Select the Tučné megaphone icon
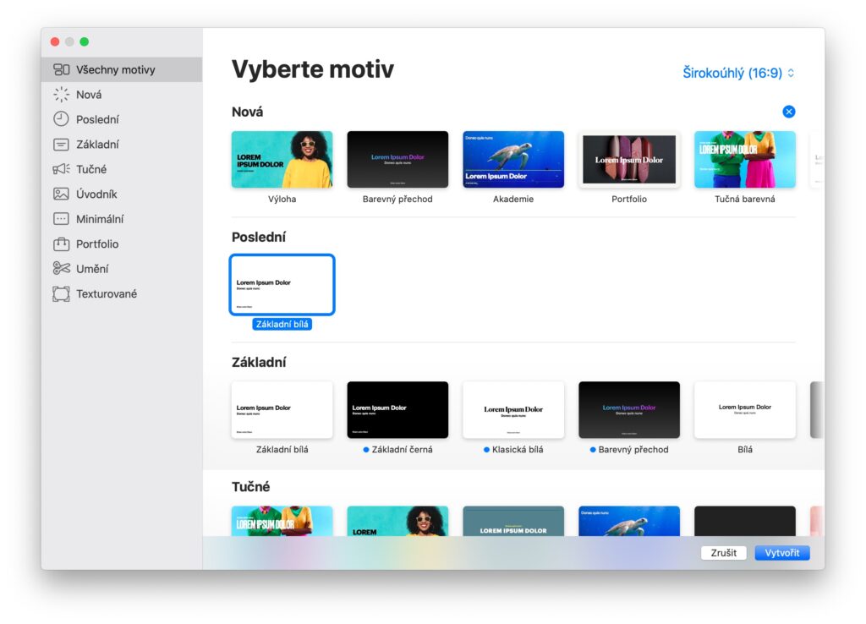 point(61,169)
